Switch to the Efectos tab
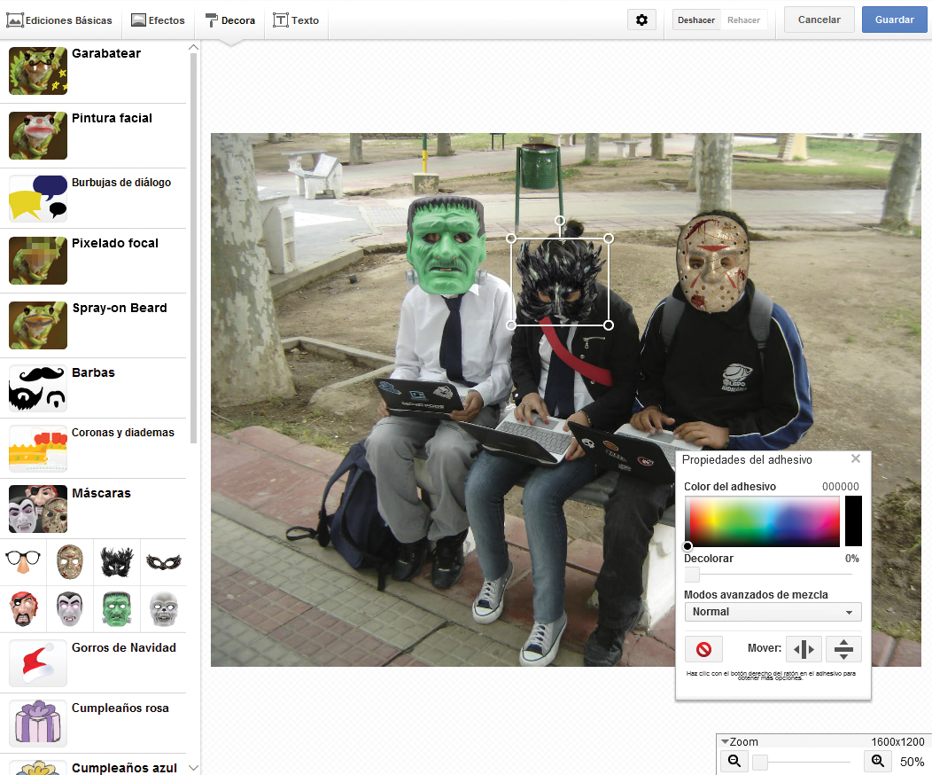 pyautogui.click(x=158, y=20)
